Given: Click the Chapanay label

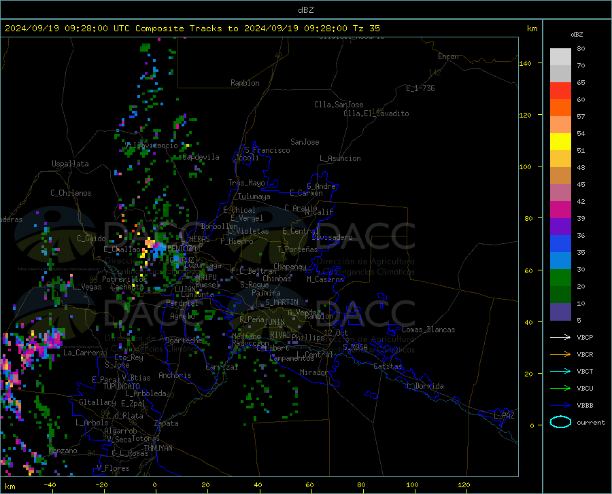Looking at the screenshot, I should click(x=290, y=266).
